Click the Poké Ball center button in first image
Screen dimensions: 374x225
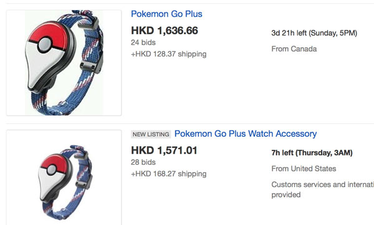click(x=45, y=45)
